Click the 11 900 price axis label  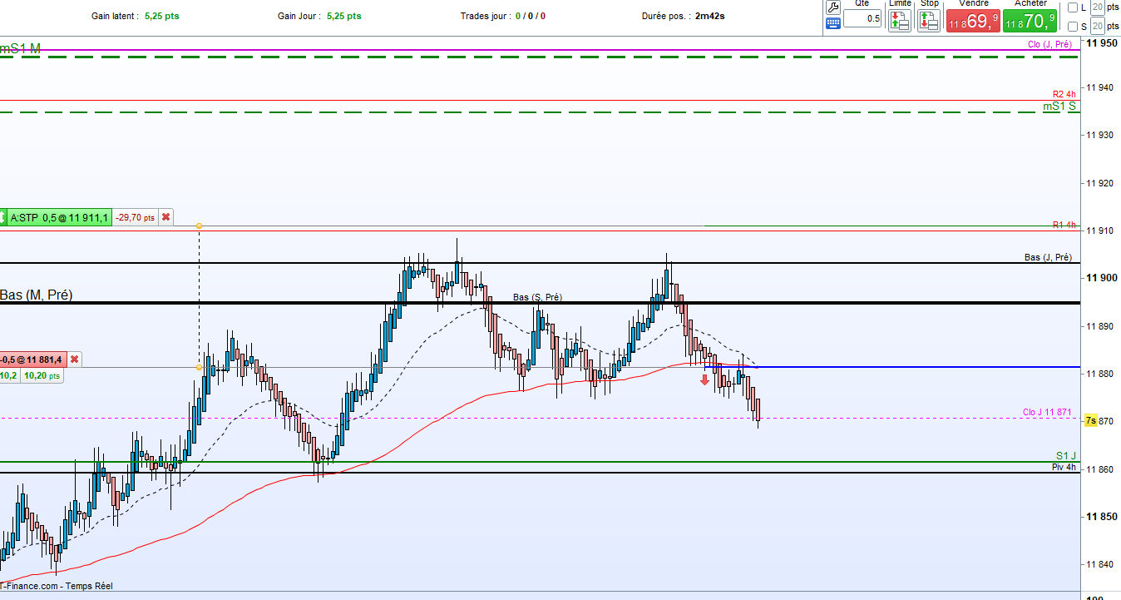(1101, 278)
